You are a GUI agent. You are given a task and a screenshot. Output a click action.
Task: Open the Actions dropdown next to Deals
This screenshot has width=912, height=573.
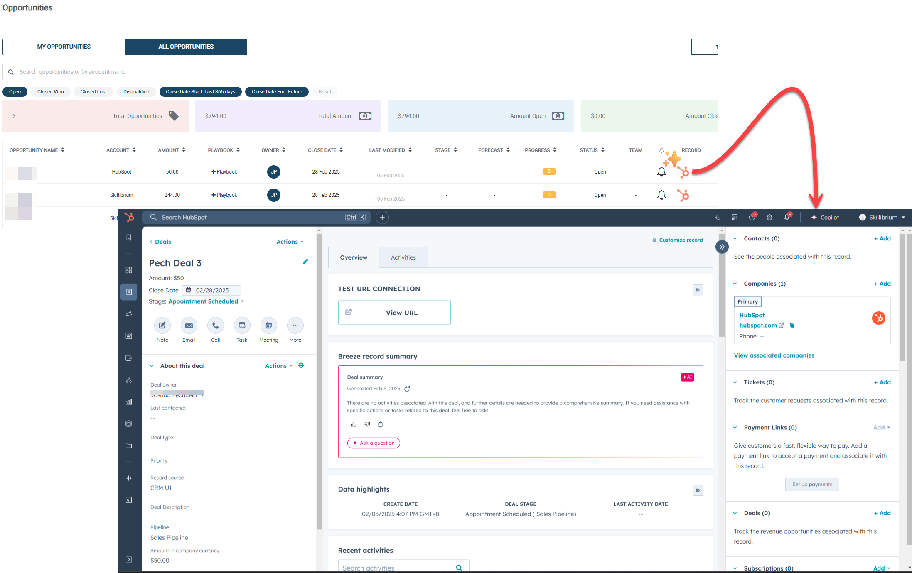[x=290, y=242]
